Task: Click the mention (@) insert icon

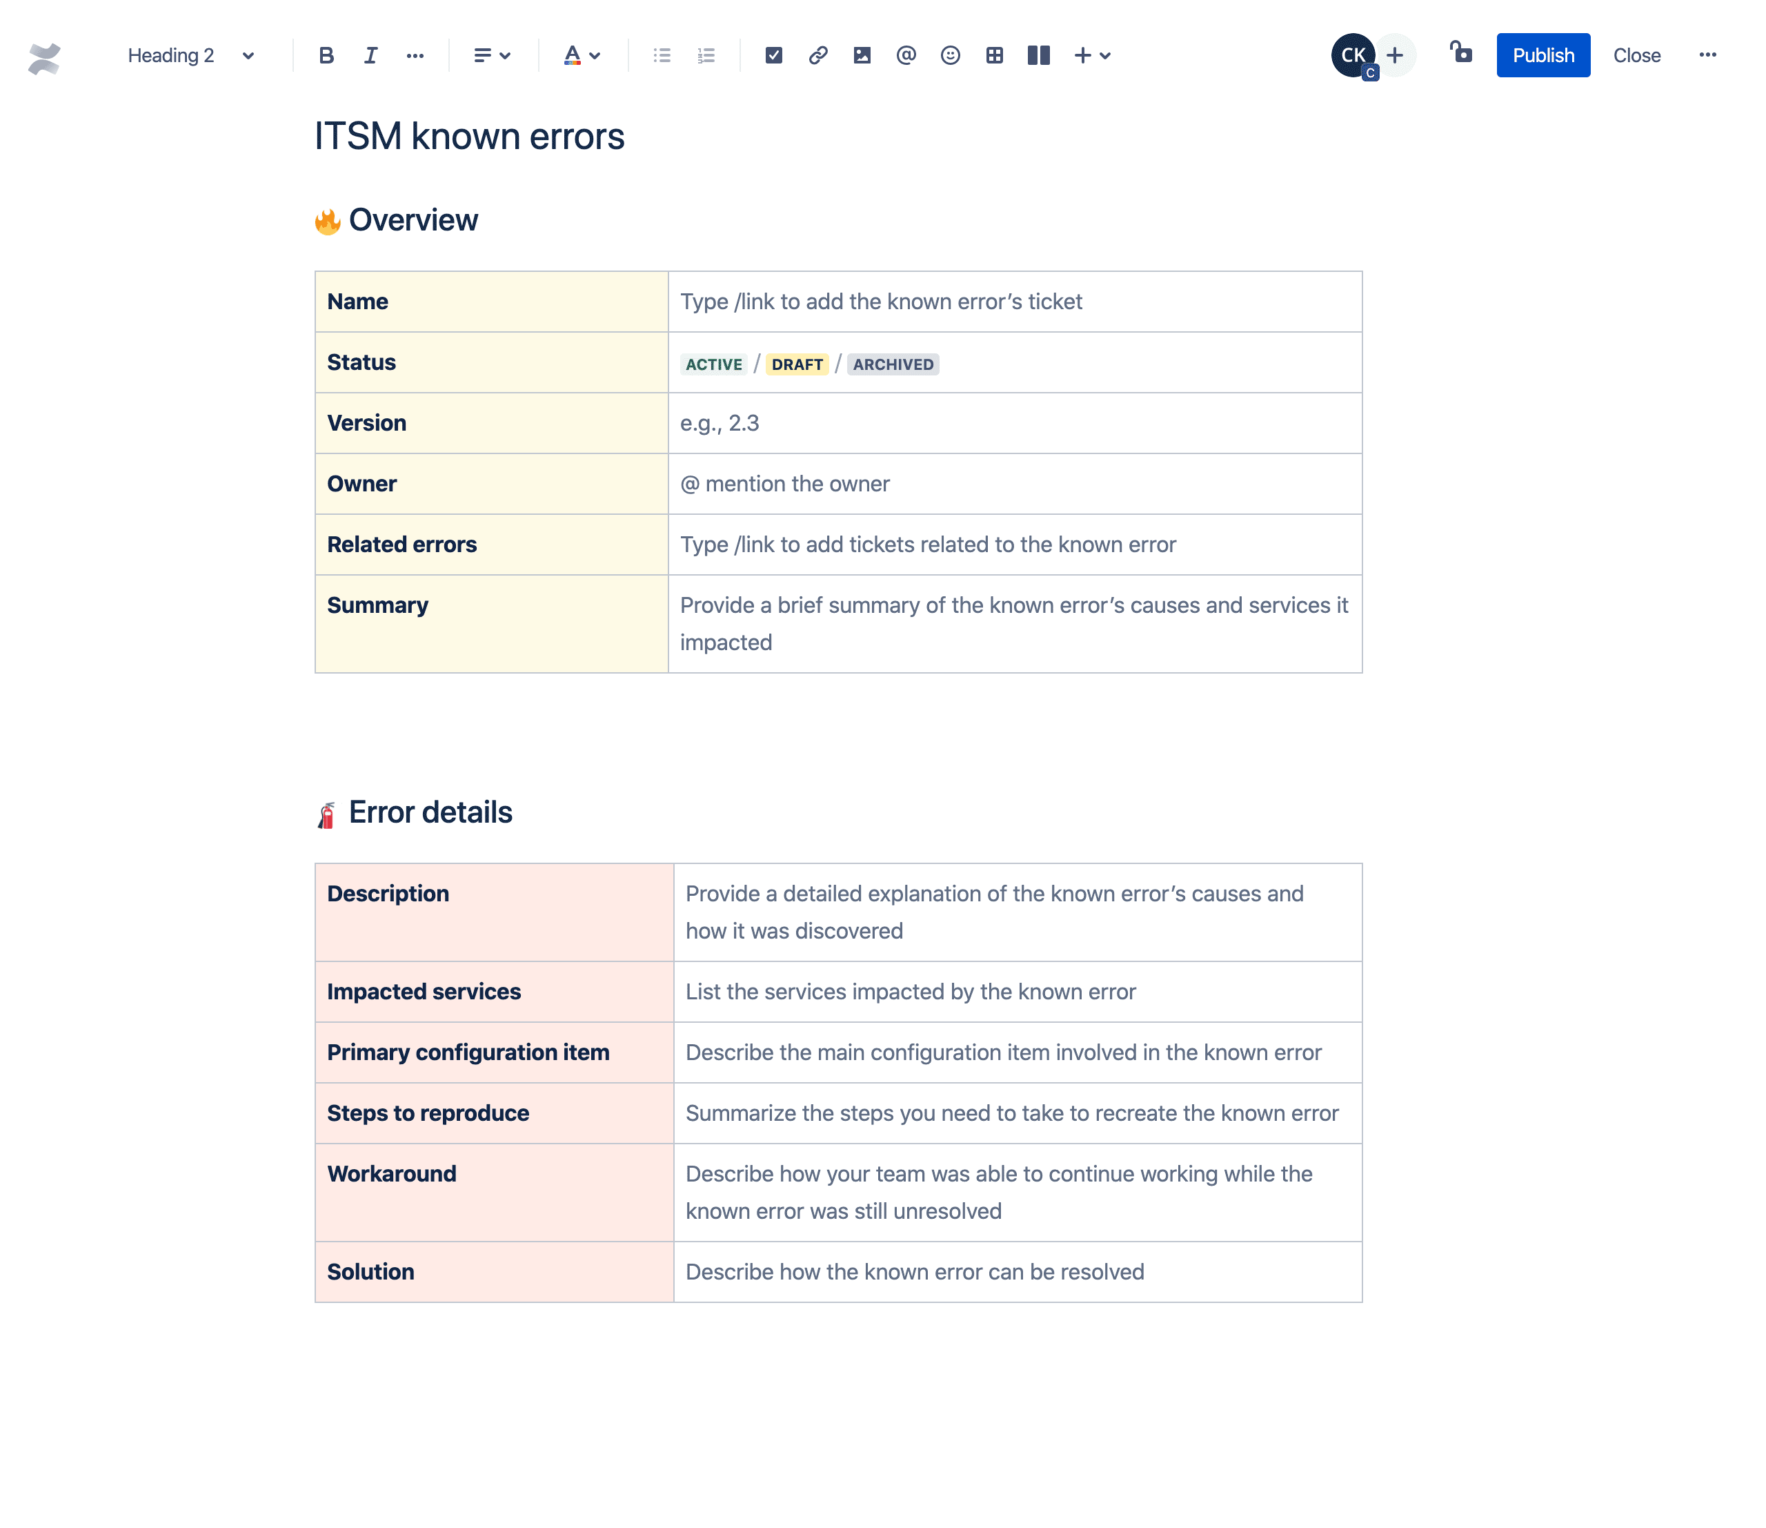Action: click(906, 56)
